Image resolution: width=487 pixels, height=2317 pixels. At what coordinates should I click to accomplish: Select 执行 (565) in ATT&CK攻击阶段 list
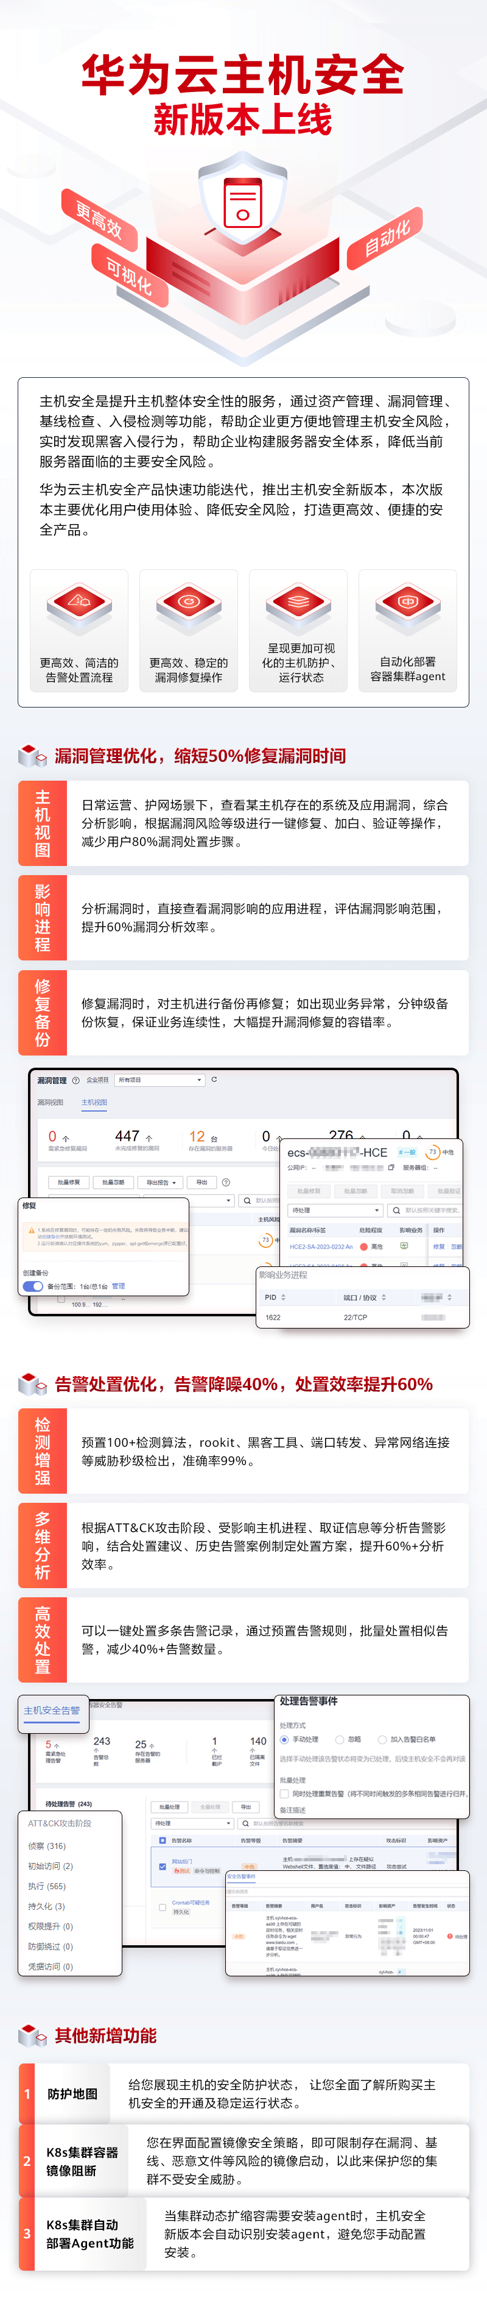pos(47,1886)
